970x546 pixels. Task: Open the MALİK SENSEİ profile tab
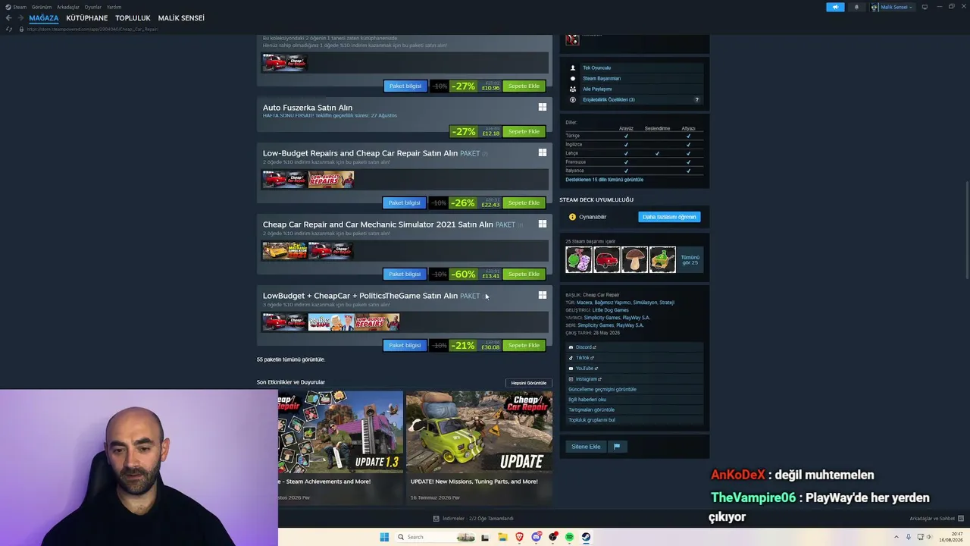(181, 18)
